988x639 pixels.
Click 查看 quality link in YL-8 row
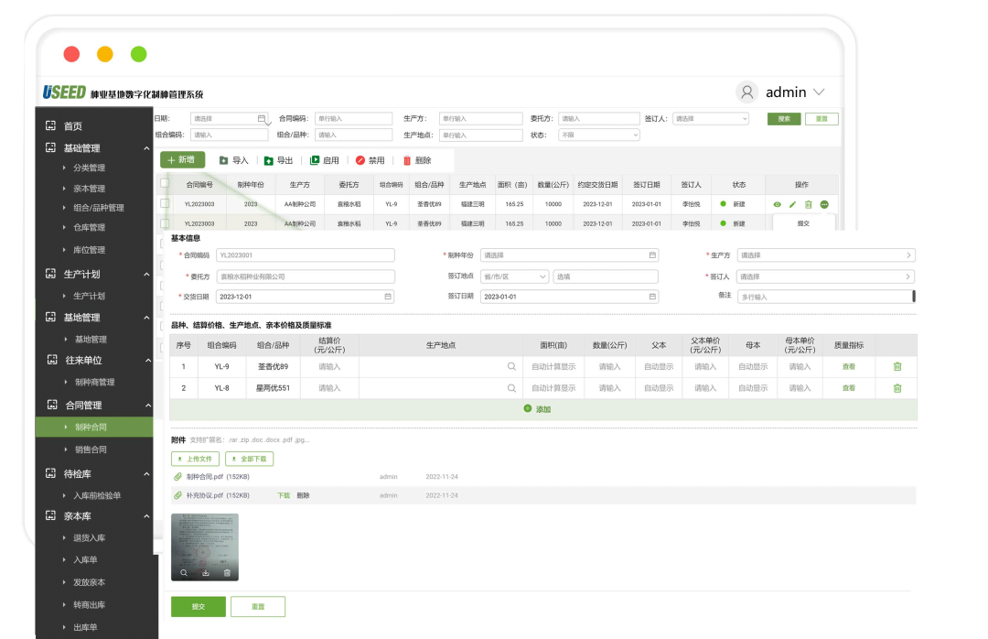click(849, 388)
